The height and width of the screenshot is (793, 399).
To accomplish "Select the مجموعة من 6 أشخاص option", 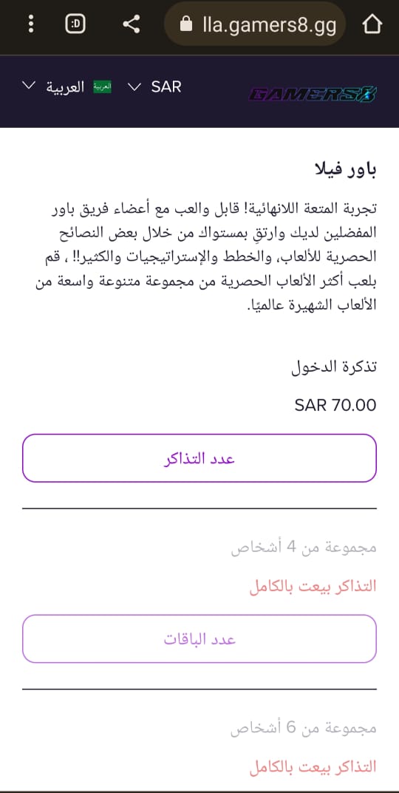I will [x=304, y=728].
